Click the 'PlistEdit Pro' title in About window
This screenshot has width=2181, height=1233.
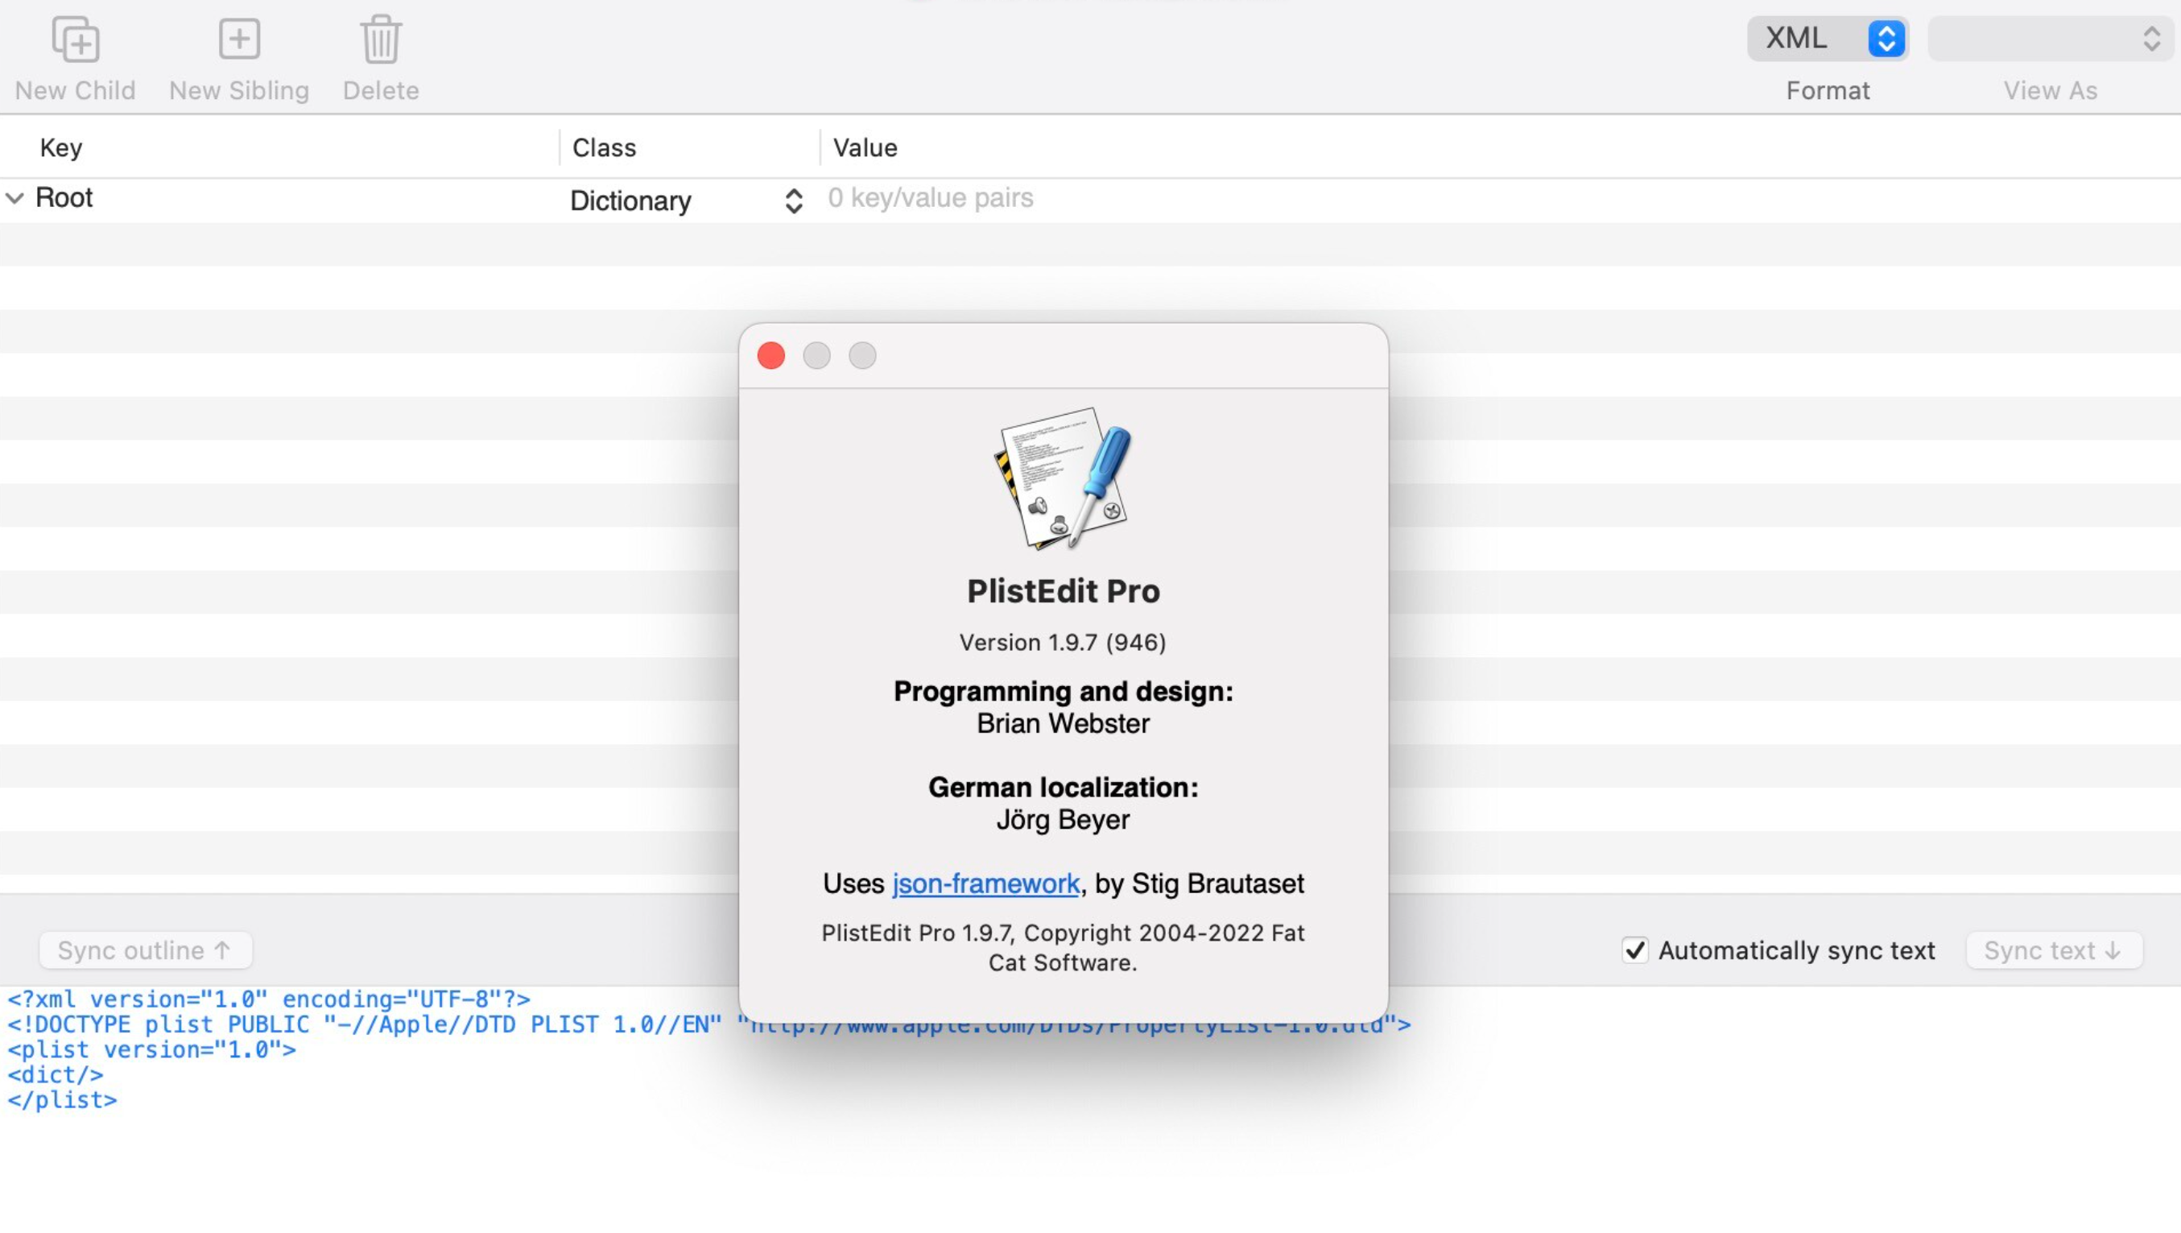[x=1063, y=591]
